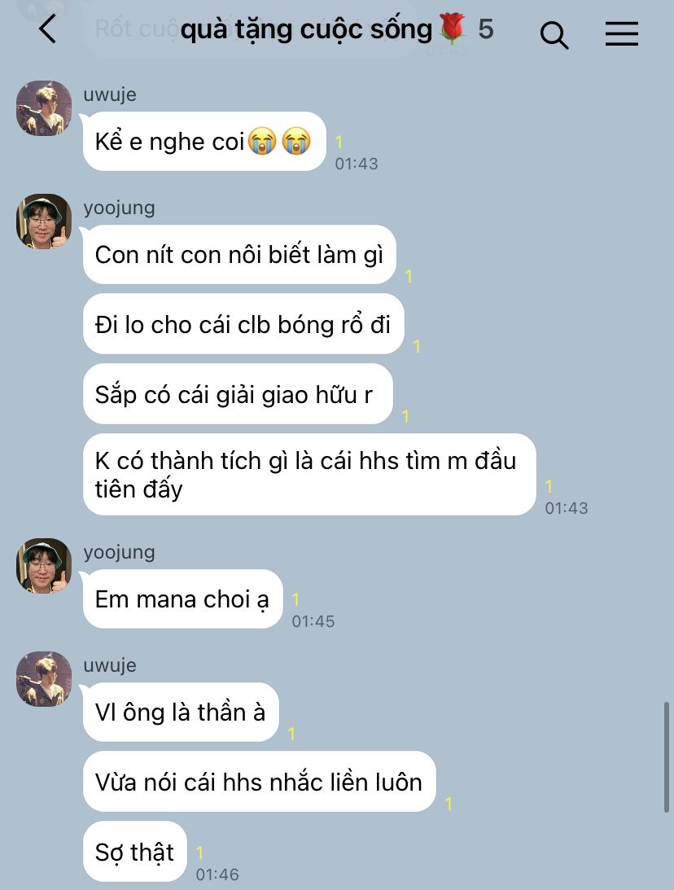Open the chat search magnifier icon
Image resolution: width=674 pixels, height=890 pixels.
point(554,35)
